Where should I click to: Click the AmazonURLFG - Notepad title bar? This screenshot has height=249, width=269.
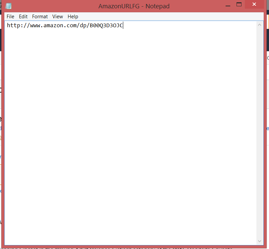click(134, 6)
